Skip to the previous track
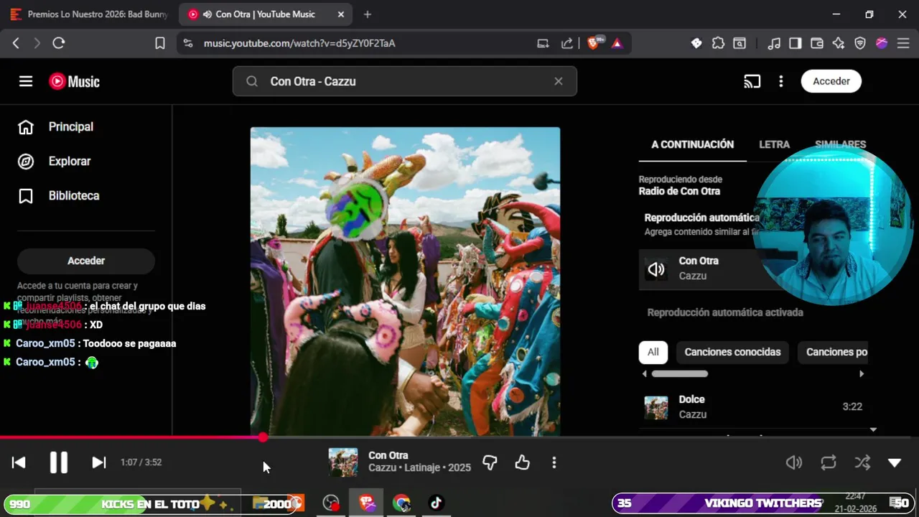Screen dimensions: 919x517 (19, 462)
